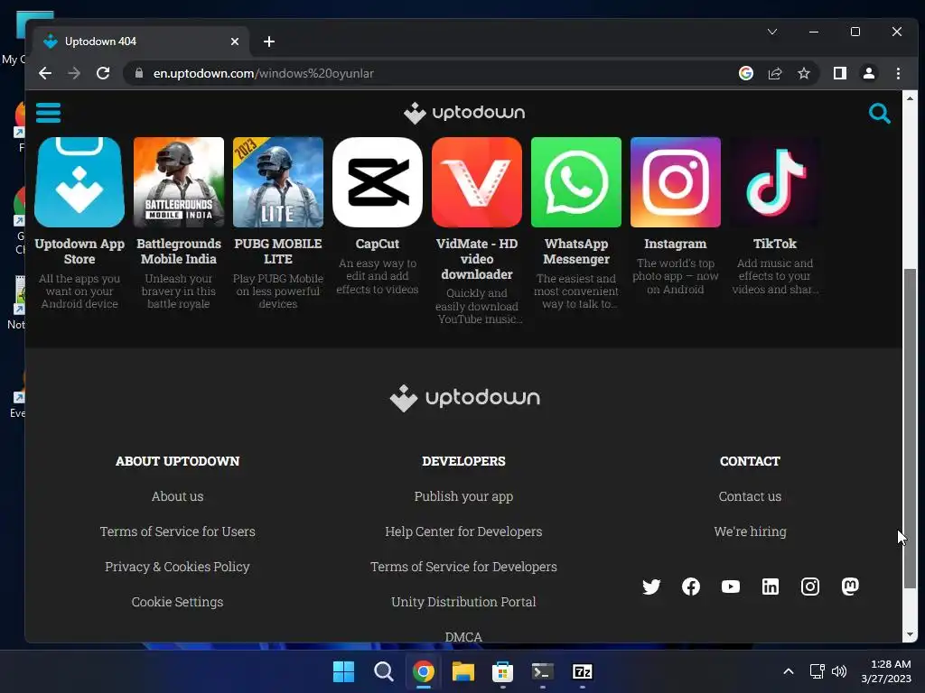The image size is (925, 693).
Task: Click the Contact us link
Action: (750, 496)
